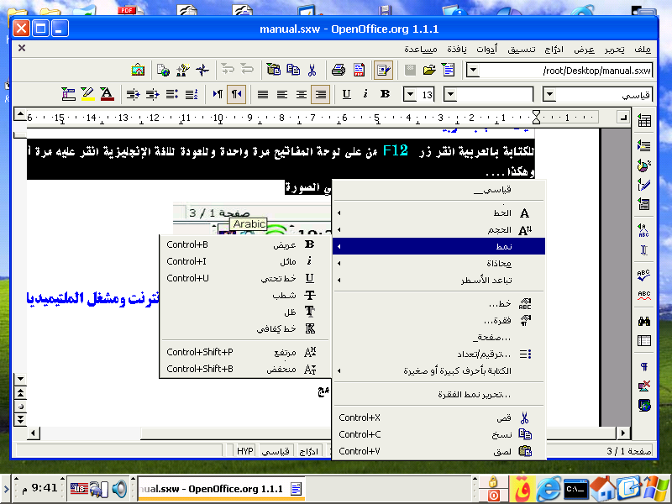Choose مرتفع superscript in style submenu

[x=244, y=352]
